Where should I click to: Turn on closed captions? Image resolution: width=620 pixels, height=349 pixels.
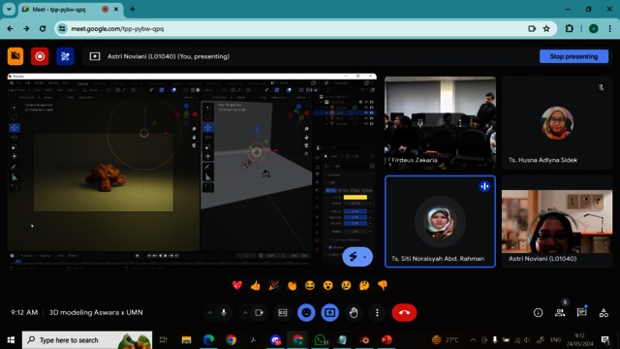pos(283,312)
